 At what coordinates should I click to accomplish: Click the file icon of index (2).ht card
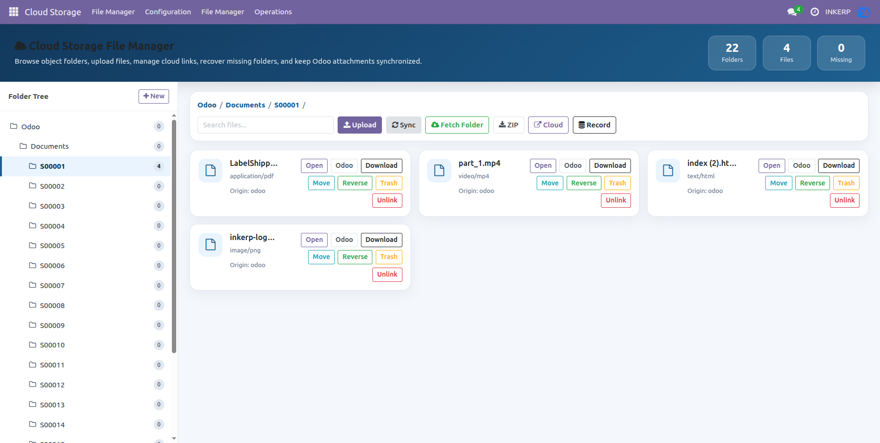tap(668, 171)
